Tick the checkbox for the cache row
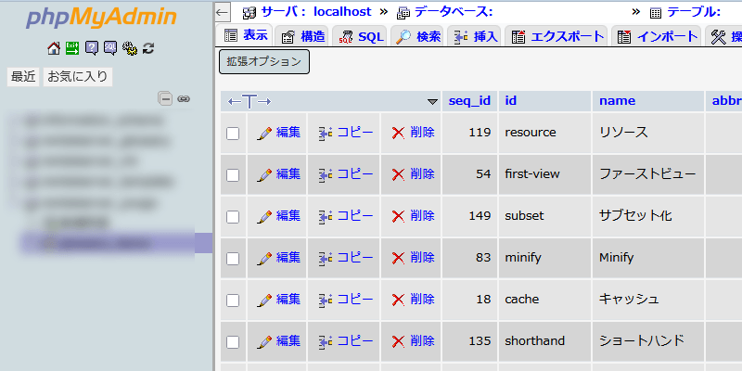Viewport: 742px width, 371px height. (x=233, y=300)
